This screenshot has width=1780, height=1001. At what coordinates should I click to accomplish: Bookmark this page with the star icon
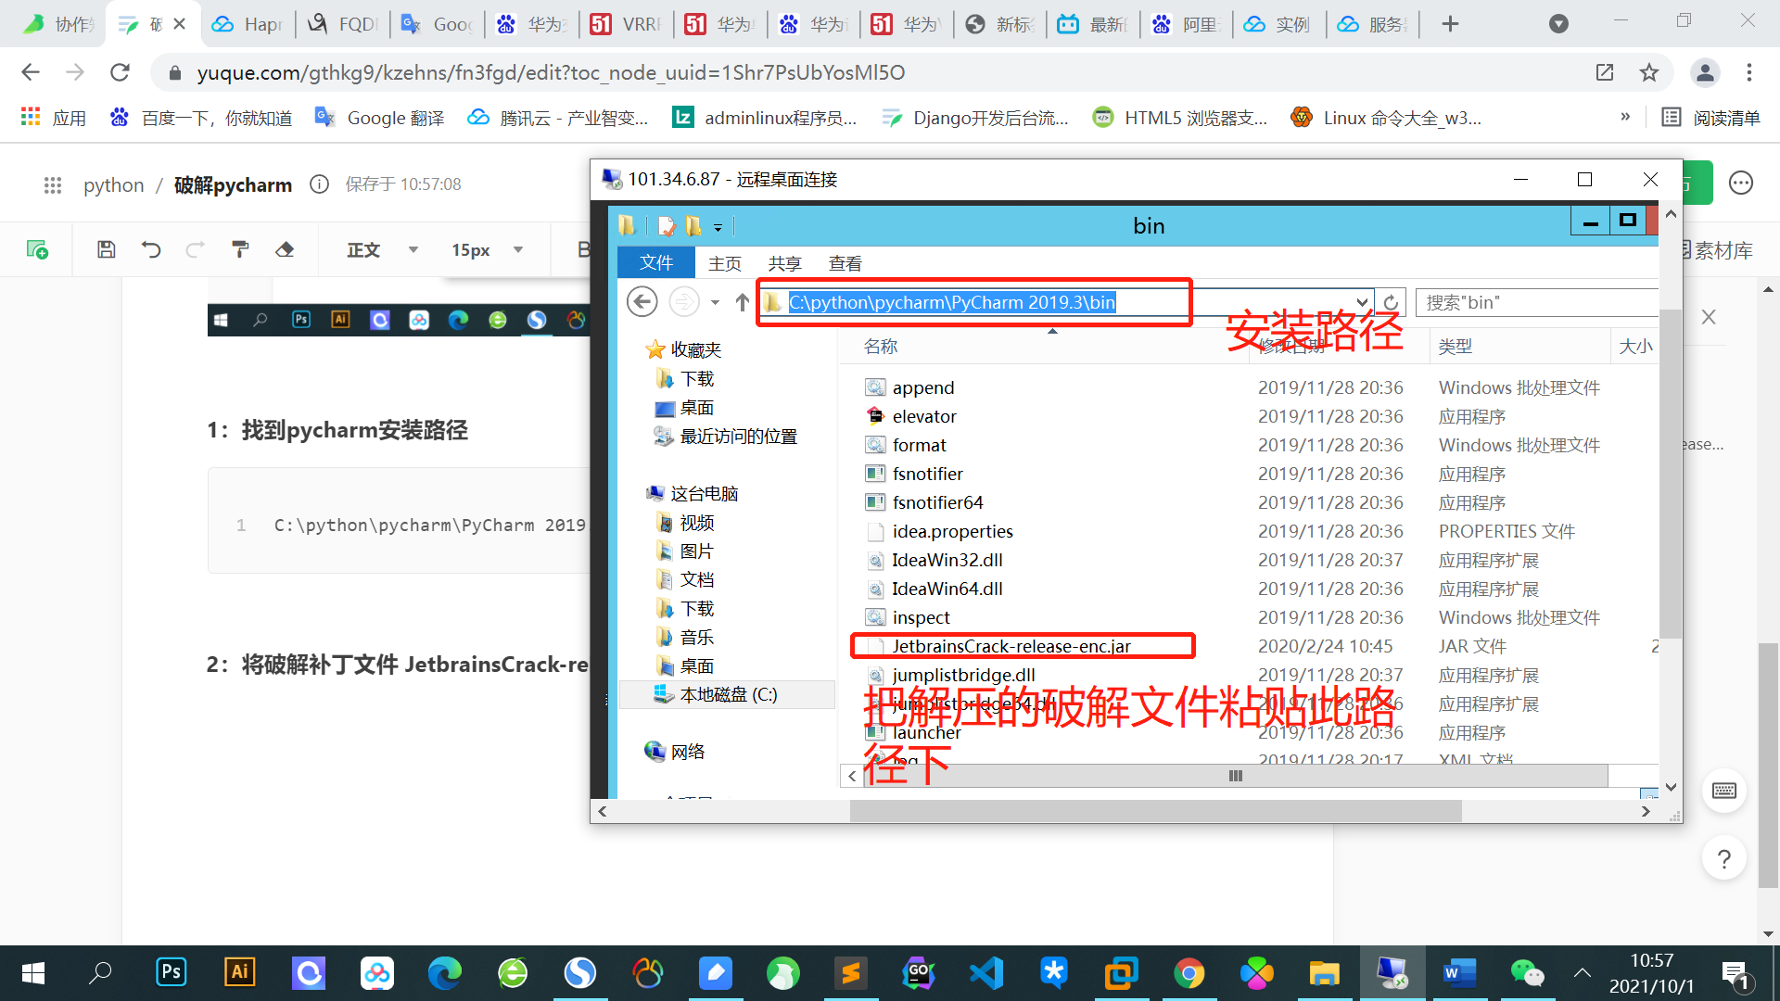pos(1648,72)
